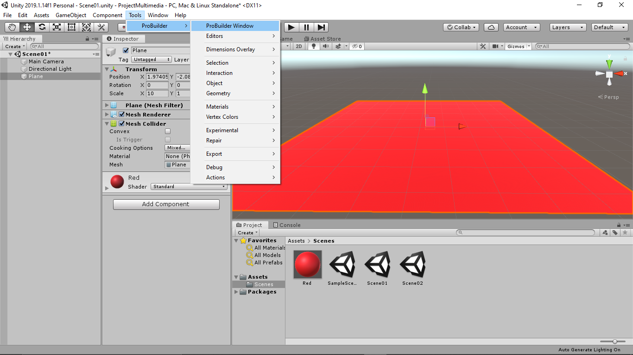Image resolution: width=633 pixels, height=355 pixels.
Task: Toggle Mesh Renderer enabled checkbox
Action: [x=122, y=115]
